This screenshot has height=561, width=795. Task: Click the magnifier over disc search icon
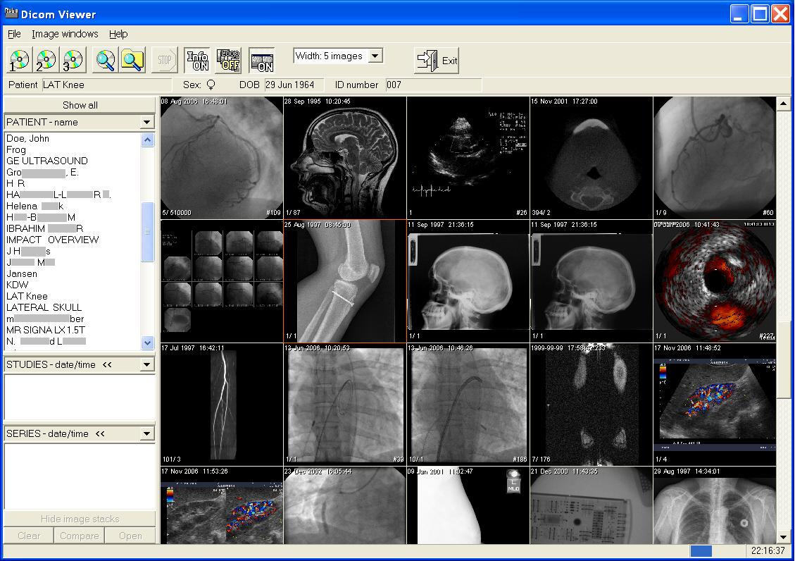coord(106,61)
